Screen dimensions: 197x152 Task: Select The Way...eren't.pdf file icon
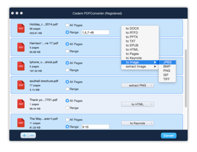21,123
